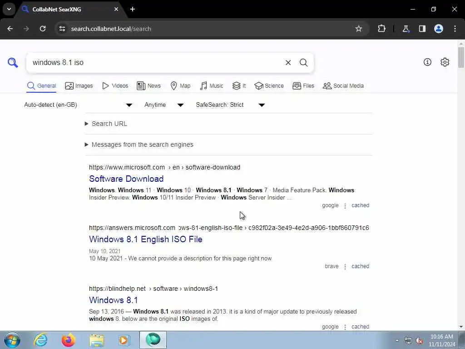Click the https://www.microsoft.com result URL
The width and height of the screenshot is (465, 349).
point(164,167)
